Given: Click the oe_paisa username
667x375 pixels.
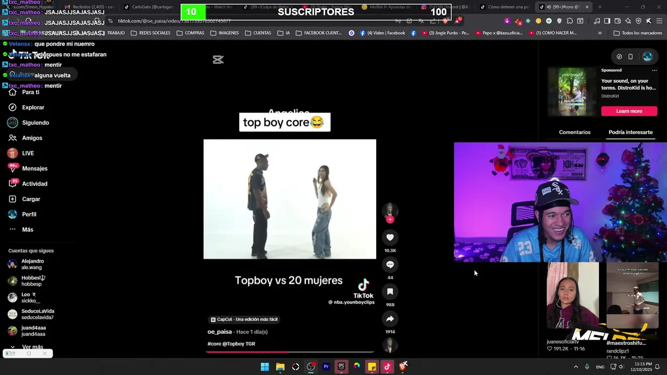Looking at the screenshot, I should pyautogui.click(x=219, y=332).
